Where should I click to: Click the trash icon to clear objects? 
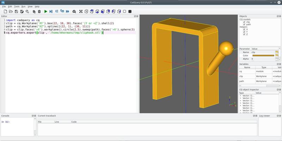(x=39, y=12)
